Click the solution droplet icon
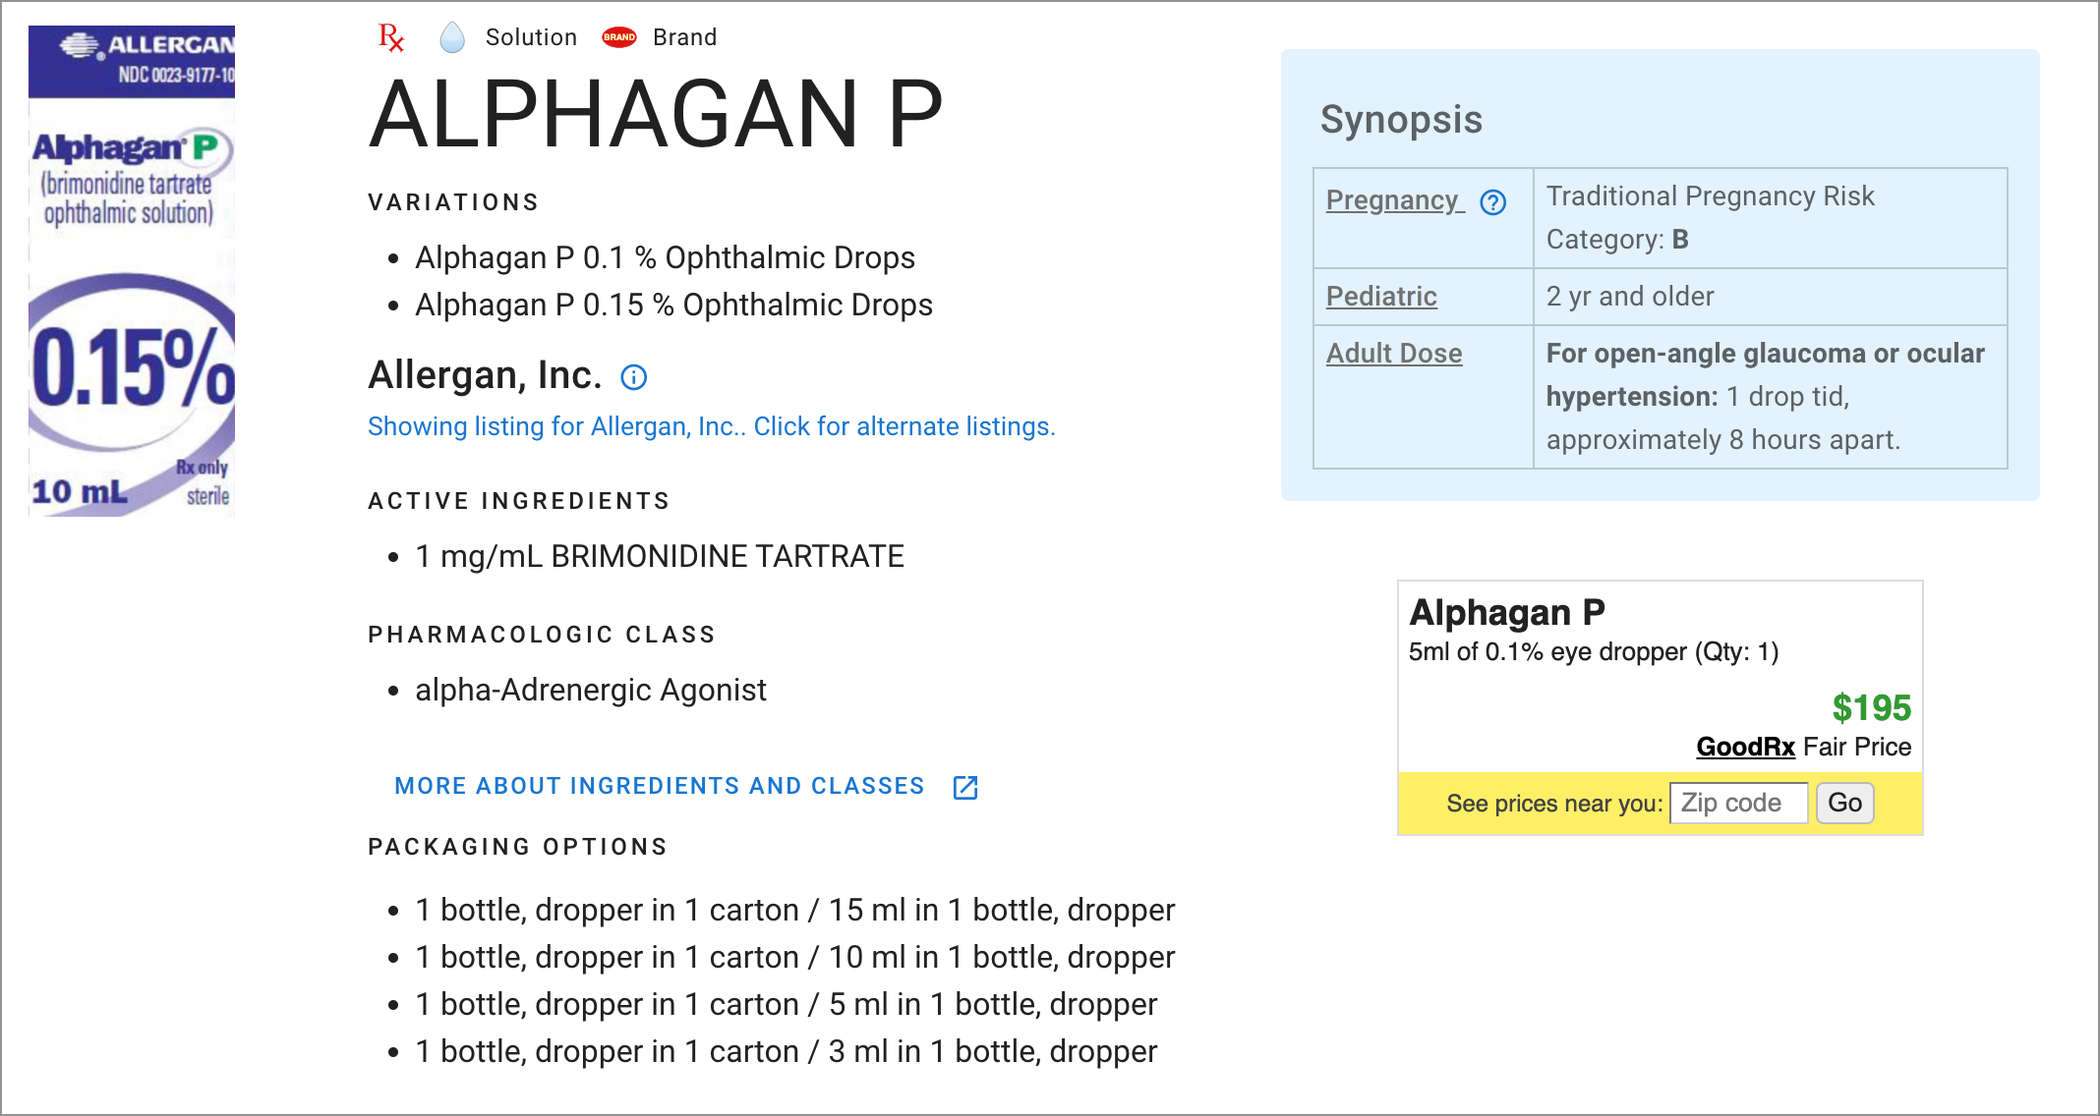The image size is (2100, 1116). pos(452,38)
